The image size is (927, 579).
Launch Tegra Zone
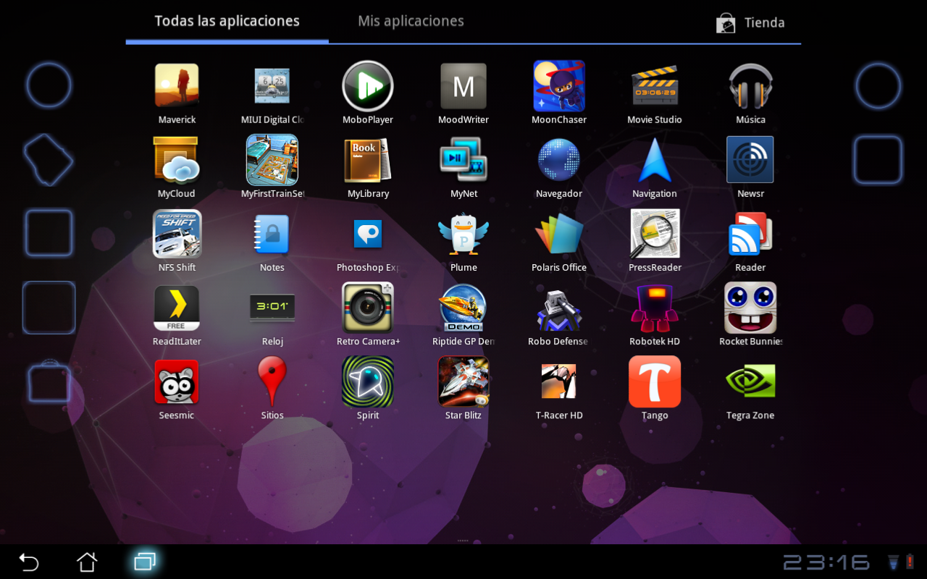coord(750,381)
